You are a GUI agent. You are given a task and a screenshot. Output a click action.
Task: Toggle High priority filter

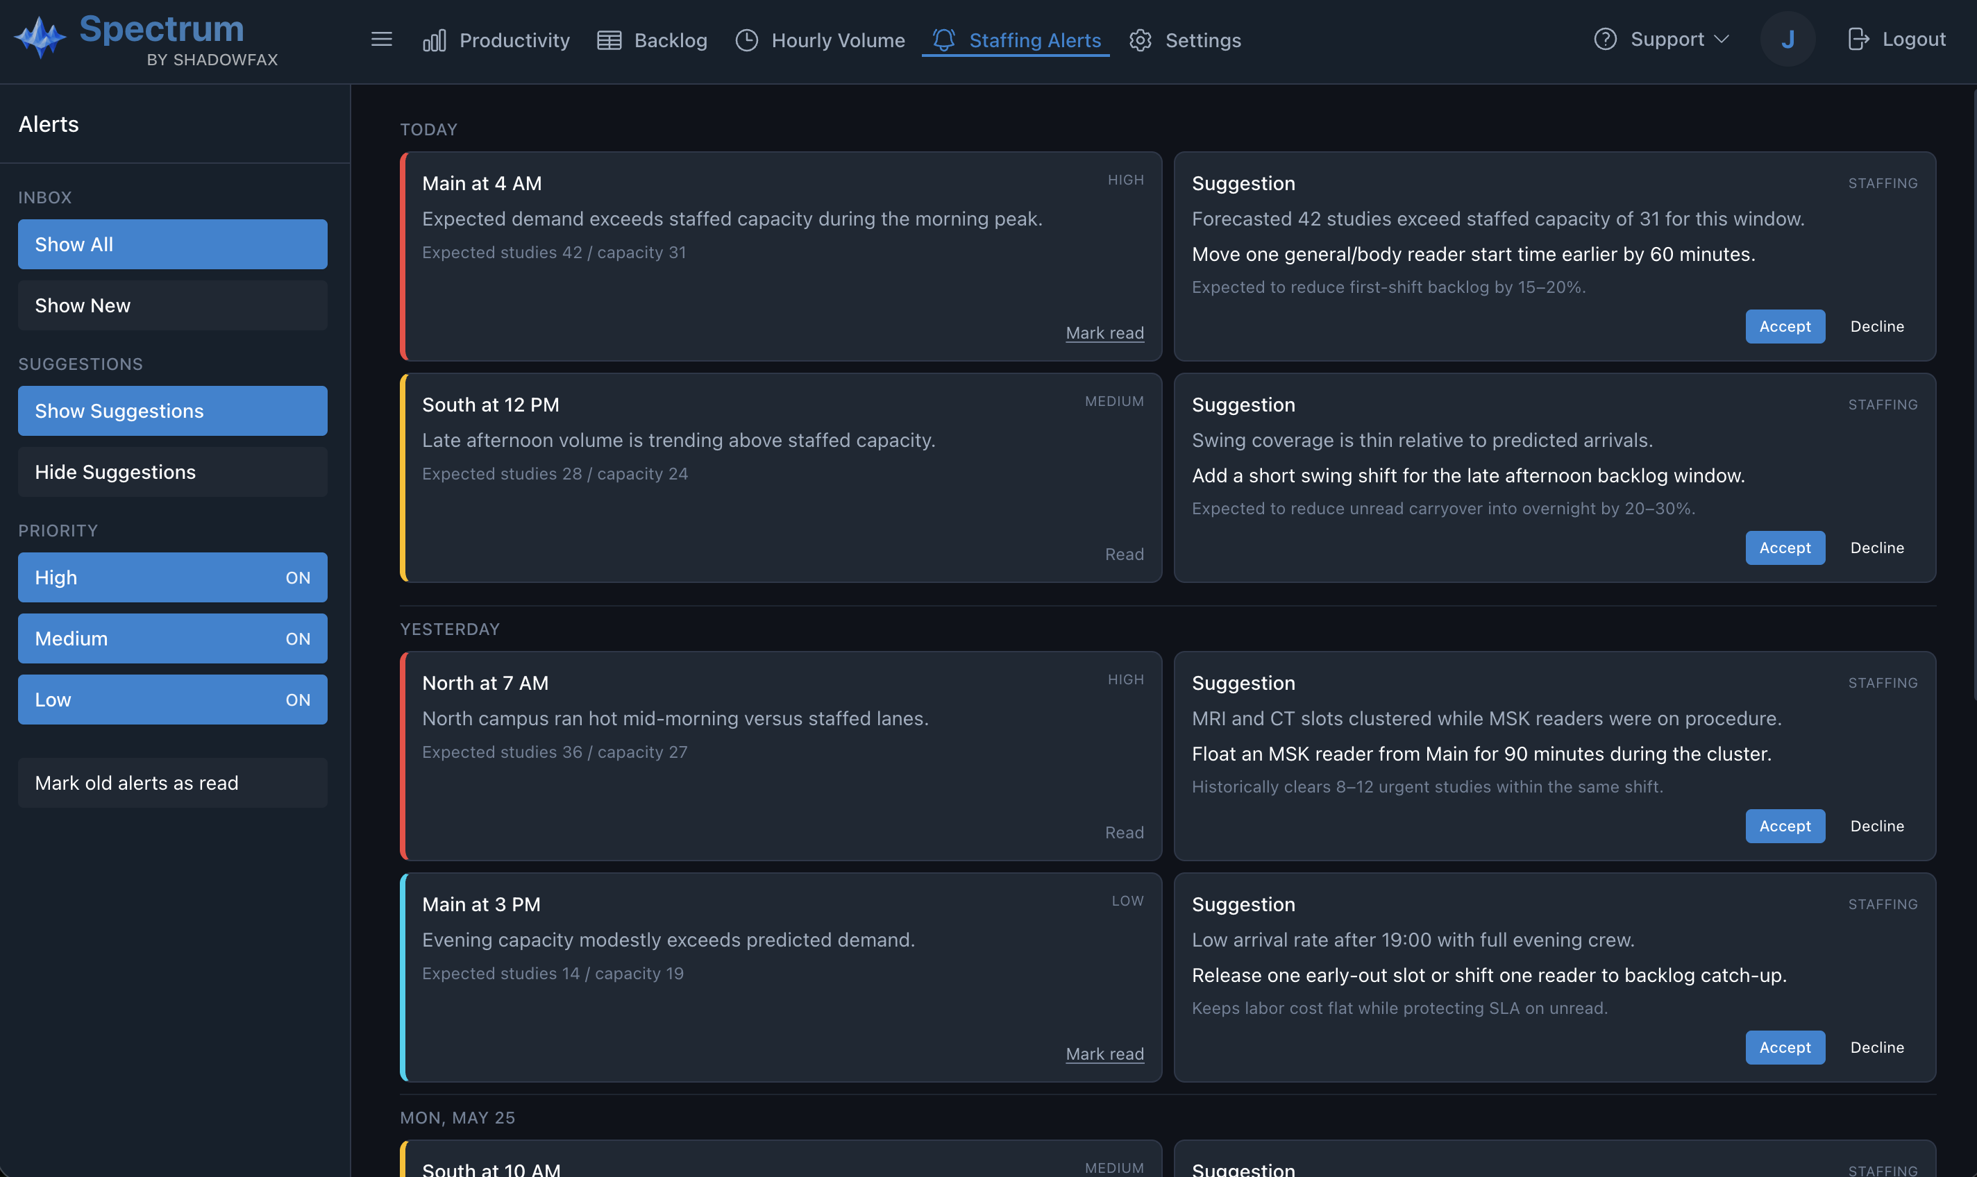click(173, 577)
